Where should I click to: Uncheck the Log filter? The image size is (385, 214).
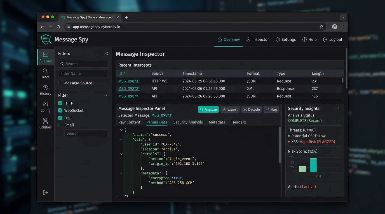(60, 118)
